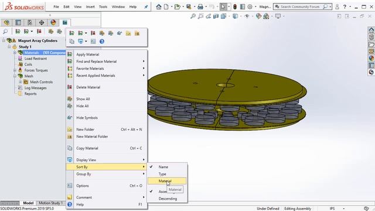The width and height of the screenshot is (375, 211).
Task: Zoom to Fit in the view toolbar
Action: pos(193,16)
